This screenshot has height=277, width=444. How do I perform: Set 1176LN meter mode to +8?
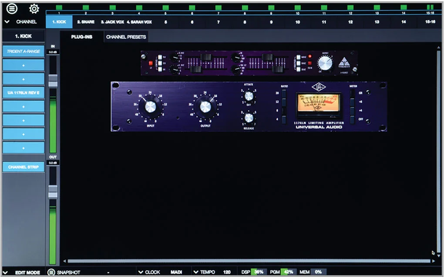click(353, 102)
